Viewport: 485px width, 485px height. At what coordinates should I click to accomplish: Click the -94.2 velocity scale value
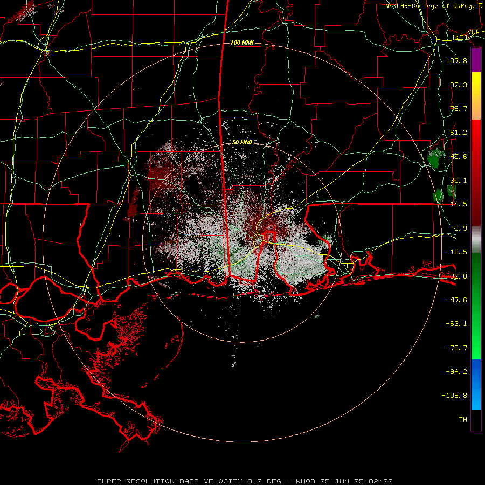pyautogui.click(x=456, y=372)
